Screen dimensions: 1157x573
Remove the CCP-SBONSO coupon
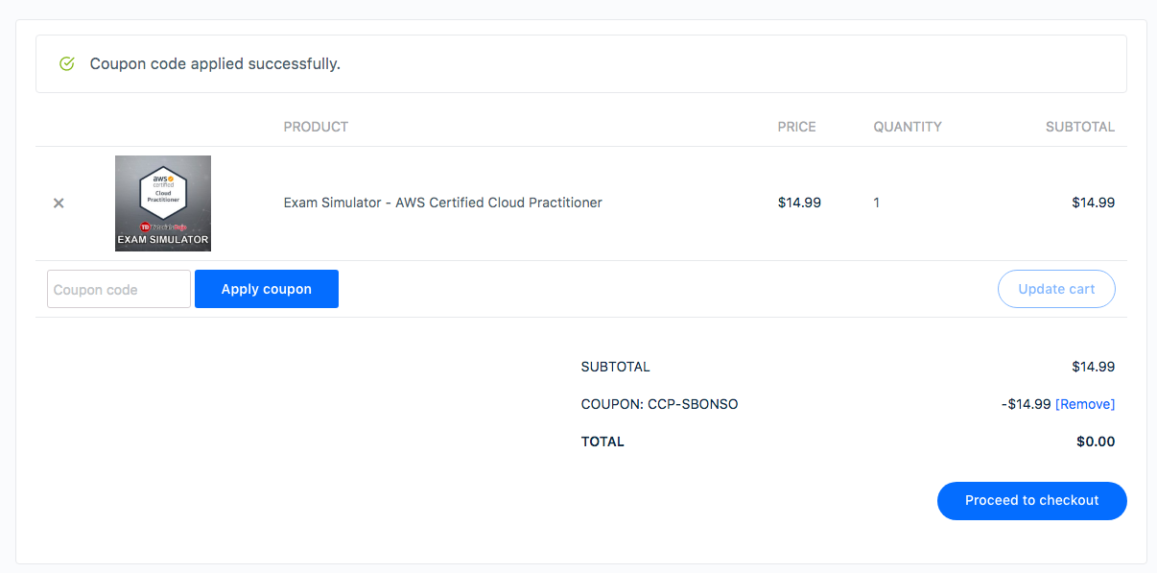[1085, 404]
